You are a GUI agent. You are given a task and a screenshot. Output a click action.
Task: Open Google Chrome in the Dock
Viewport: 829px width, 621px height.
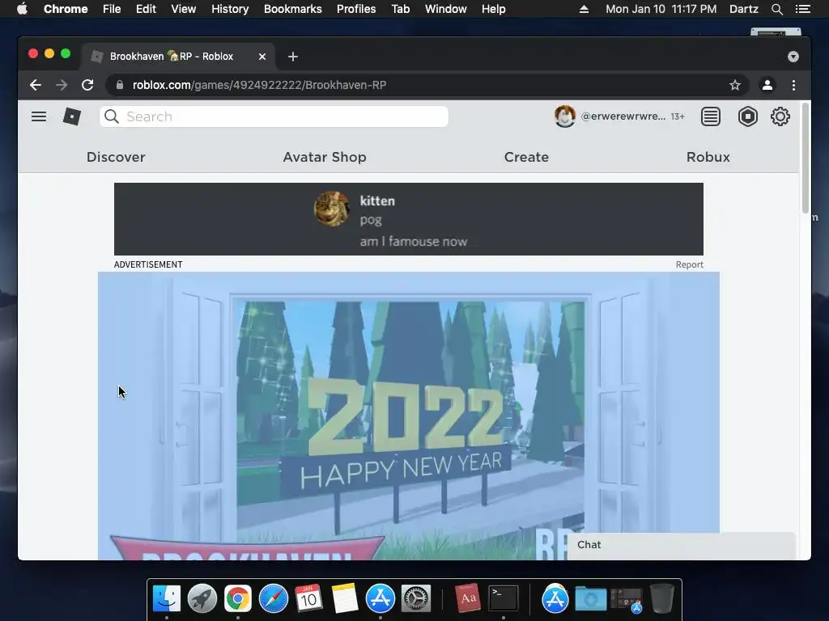[x=238, y=598]
